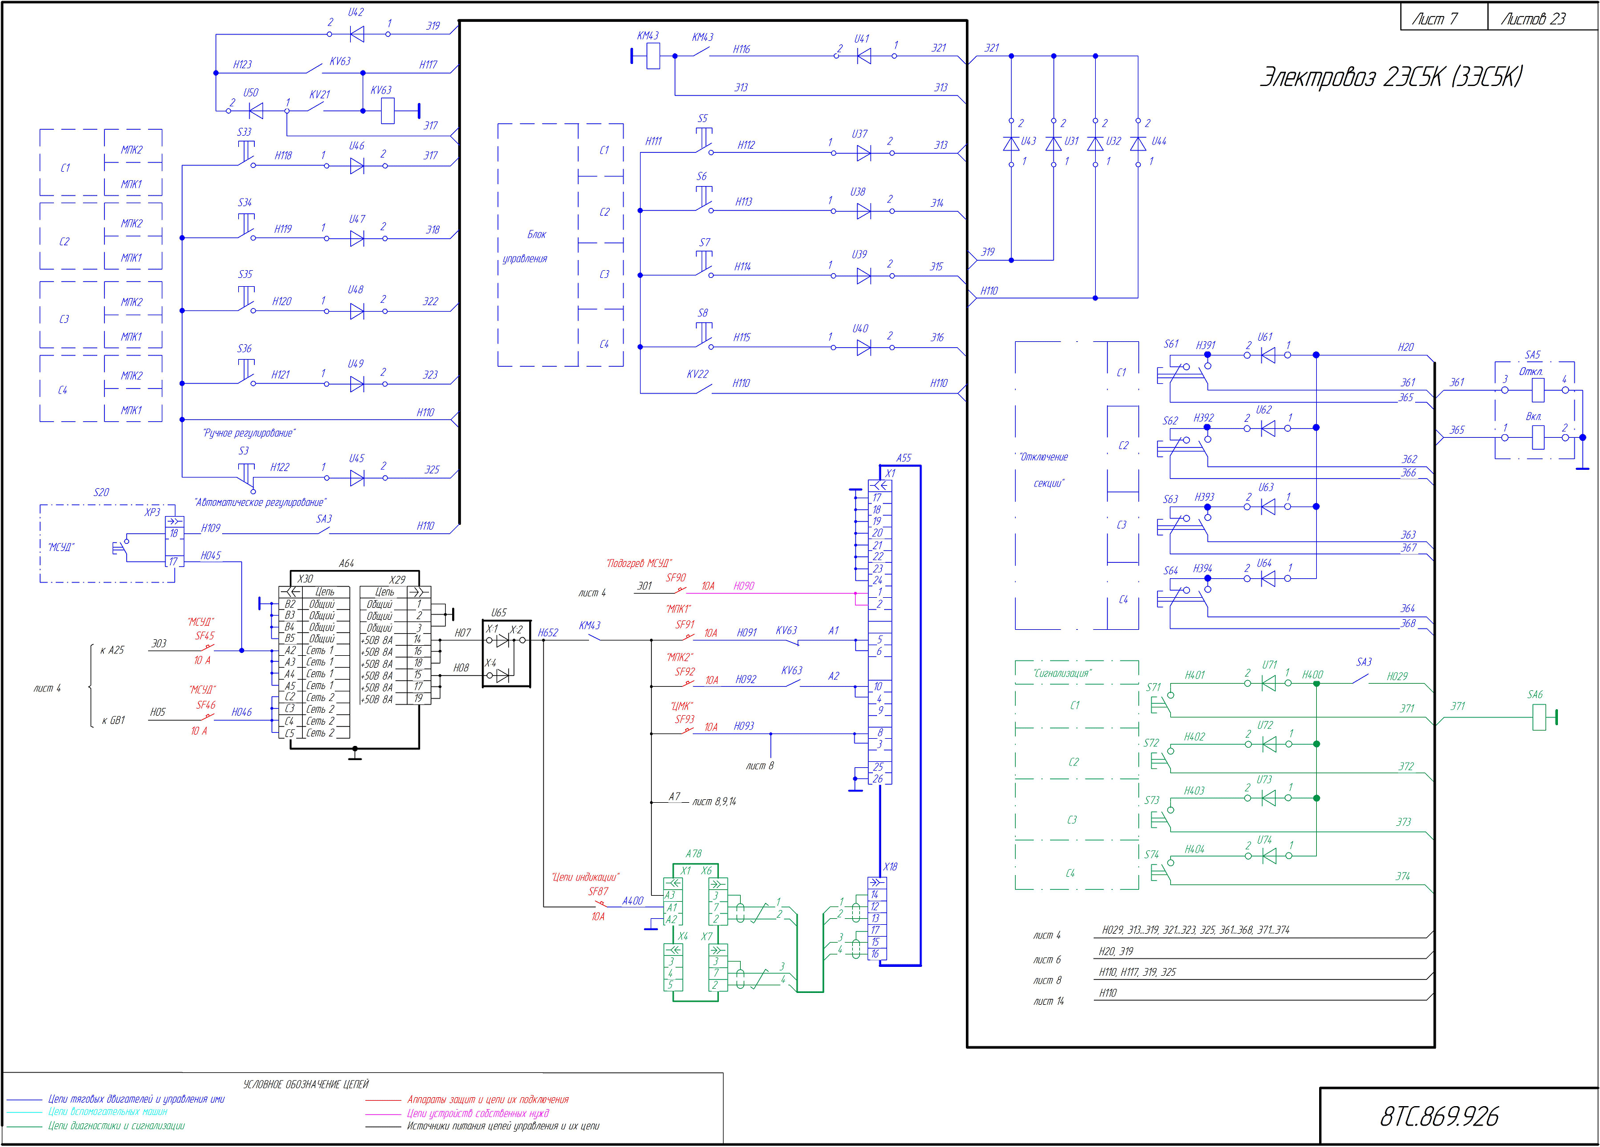Click the drawing number "8ТС.869.926"
Image resolution: width=1600 pixels, height=1147 pixels.
[x=1439, y=1116]
